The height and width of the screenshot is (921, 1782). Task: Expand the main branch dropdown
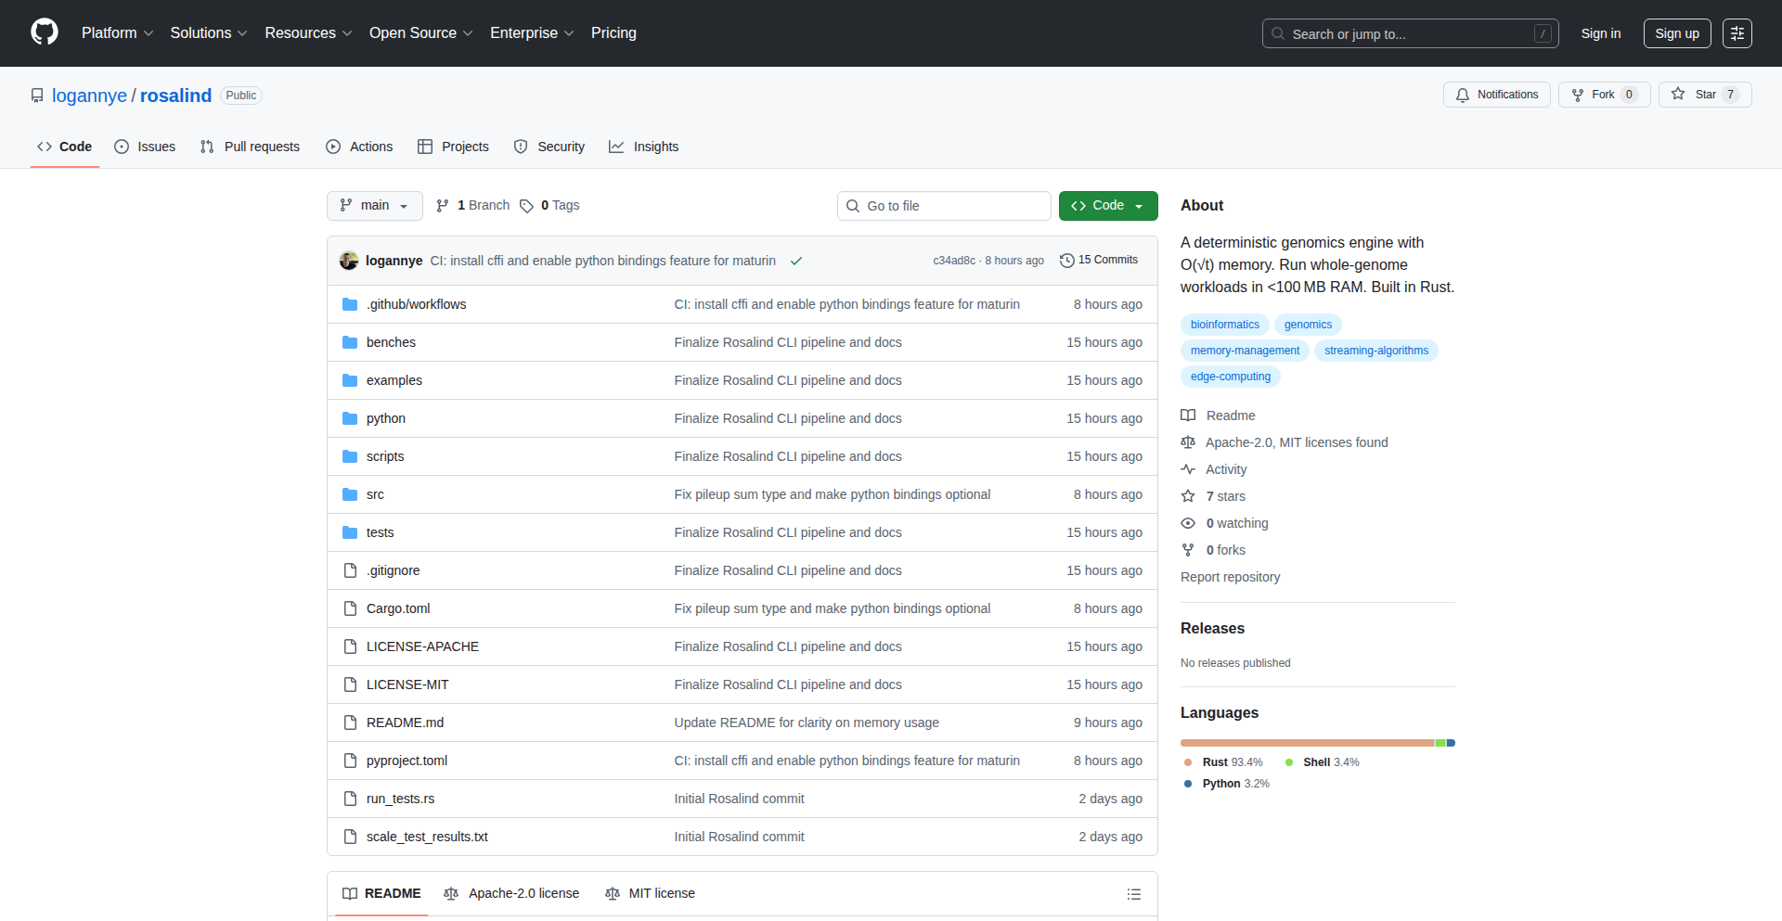374,206
